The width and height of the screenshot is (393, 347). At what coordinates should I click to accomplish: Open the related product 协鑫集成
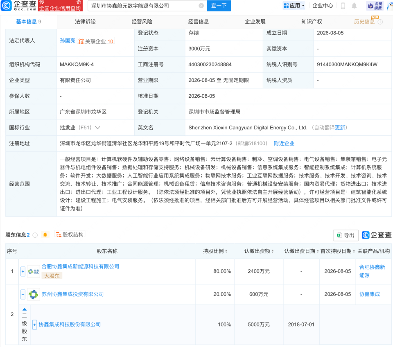click(x=369, y=294)
